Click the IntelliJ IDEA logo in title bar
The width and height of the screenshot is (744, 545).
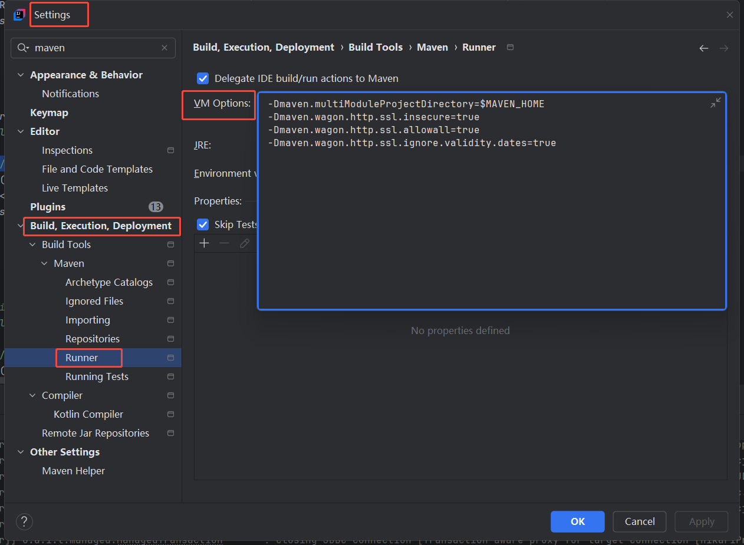19,15
